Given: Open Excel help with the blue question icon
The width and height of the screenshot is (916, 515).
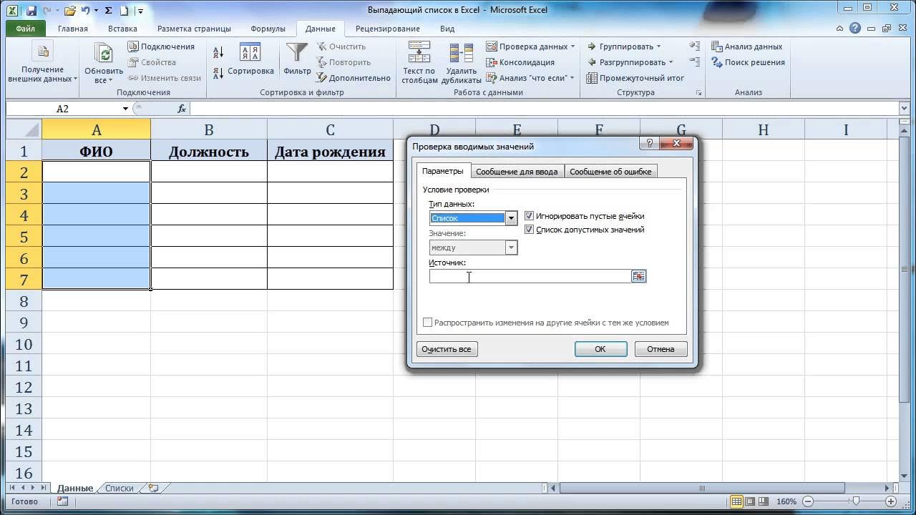Looking at the screenshot, I should pos(855,29).
